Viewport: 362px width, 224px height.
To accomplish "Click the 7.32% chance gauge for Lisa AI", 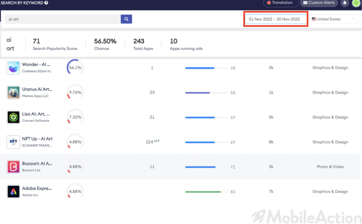I will coord(75,117).
